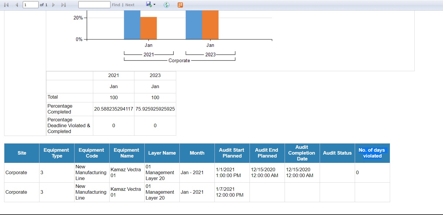Go to next page of report
The width and height of the screenshot is (443, 215).
pos(53,5)
